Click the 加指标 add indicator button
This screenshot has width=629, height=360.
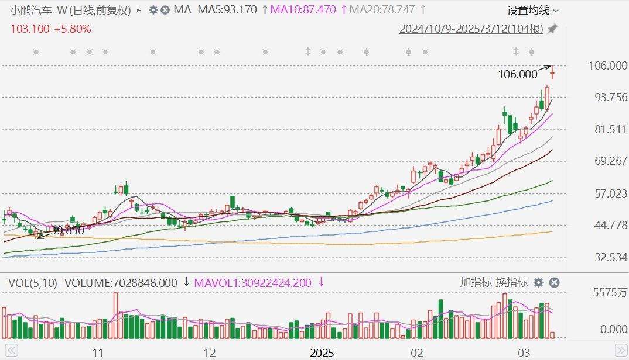point(476,282)
